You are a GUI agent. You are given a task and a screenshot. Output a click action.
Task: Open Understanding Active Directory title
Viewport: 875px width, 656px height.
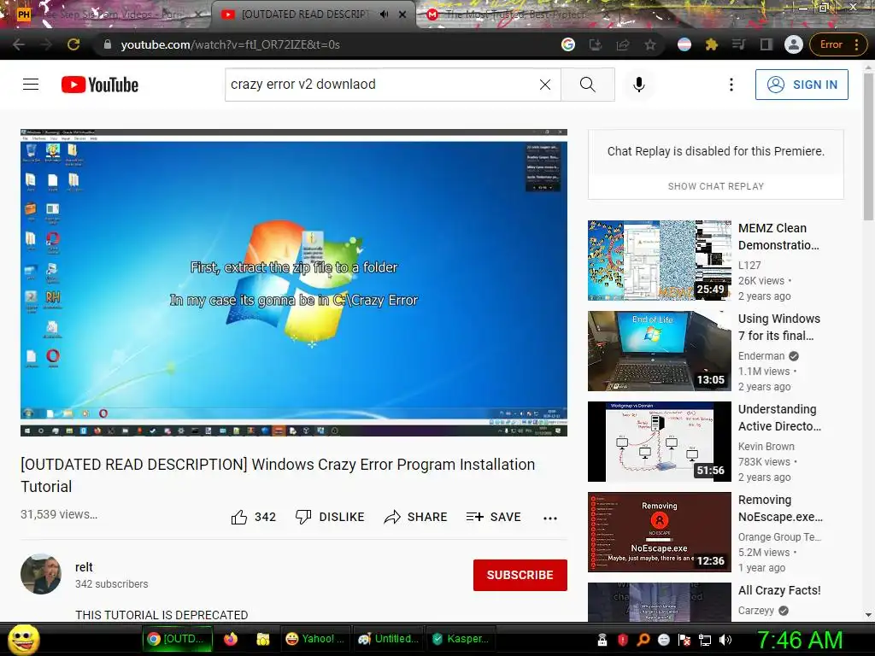[779, 418]
